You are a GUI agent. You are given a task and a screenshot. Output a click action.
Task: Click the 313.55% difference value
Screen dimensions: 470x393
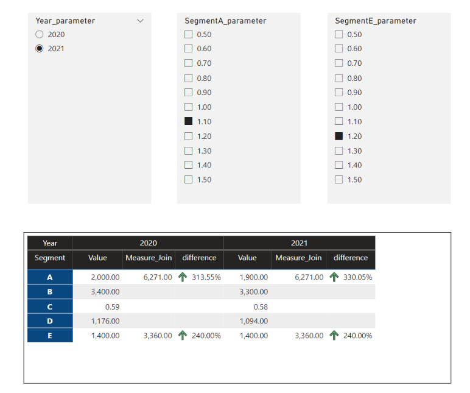tap(206, 277)
